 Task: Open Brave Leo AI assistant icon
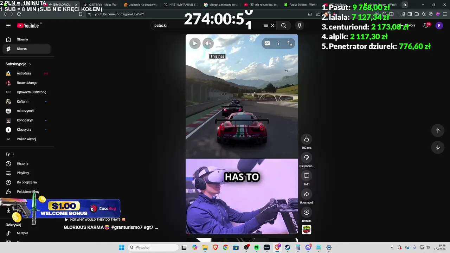[424, 14]
